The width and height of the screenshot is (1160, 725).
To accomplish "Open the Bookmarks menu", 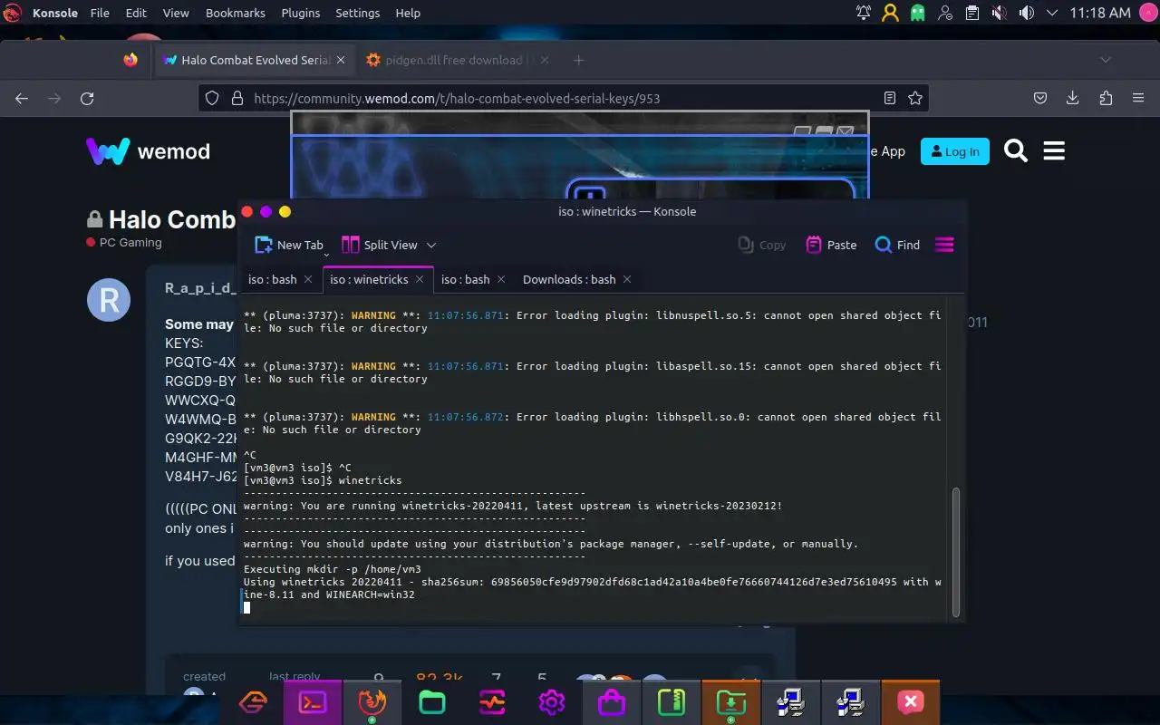I will [x=236, y=13].
